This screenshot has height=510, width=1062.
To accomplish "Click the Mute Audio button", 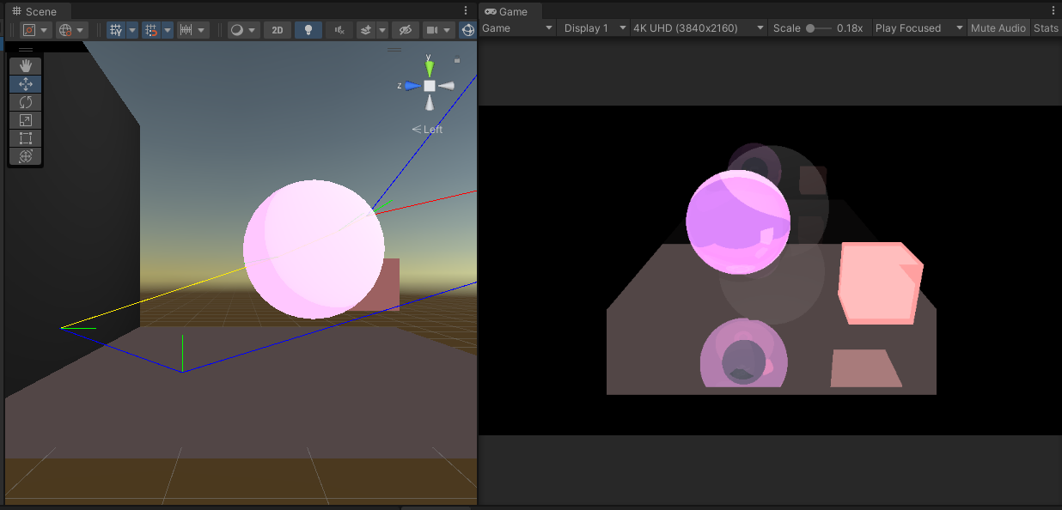I will click(998, 28).
